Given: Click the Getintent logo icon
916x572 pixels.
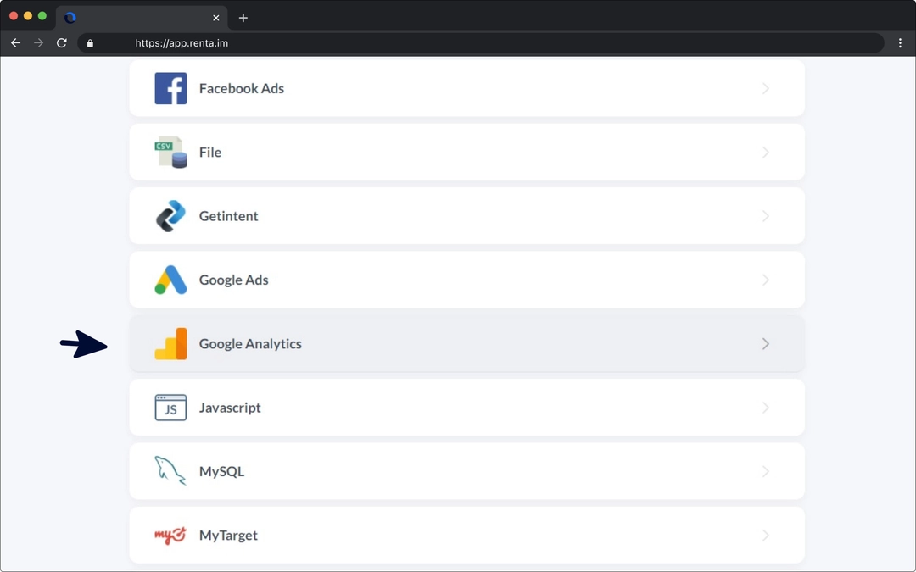Looking at the screenshot, I should point(170,216).
